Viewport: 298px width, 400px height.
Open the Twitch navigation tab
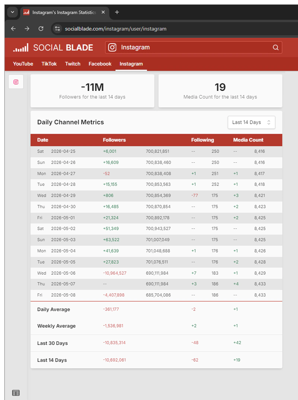pos(73,64)
